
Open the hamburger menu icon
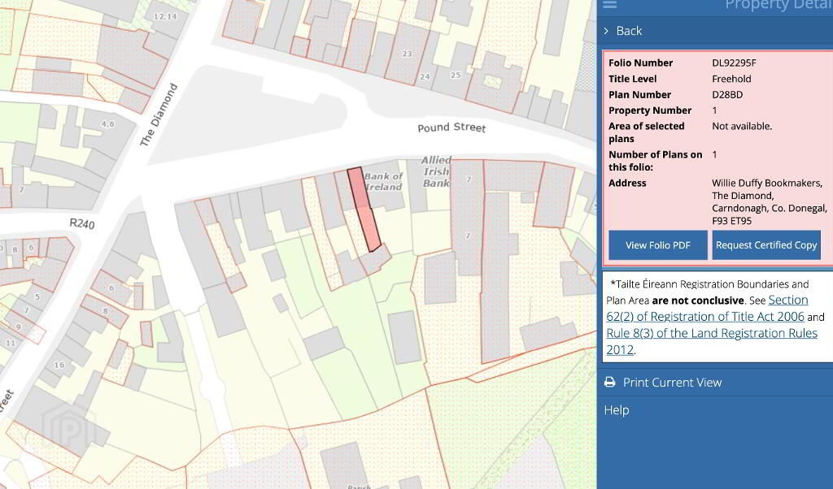tap(609, 4)
